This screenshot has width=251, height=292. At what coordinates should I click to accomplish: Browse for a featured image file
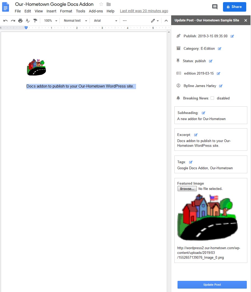coord(187,189)
